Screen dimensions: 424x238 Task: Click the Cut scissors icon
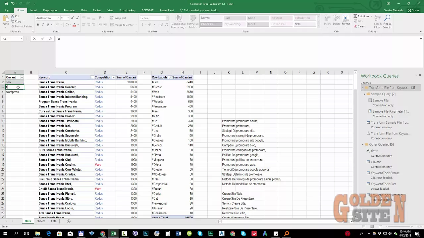pyautogui.click(x=13, y=16)
